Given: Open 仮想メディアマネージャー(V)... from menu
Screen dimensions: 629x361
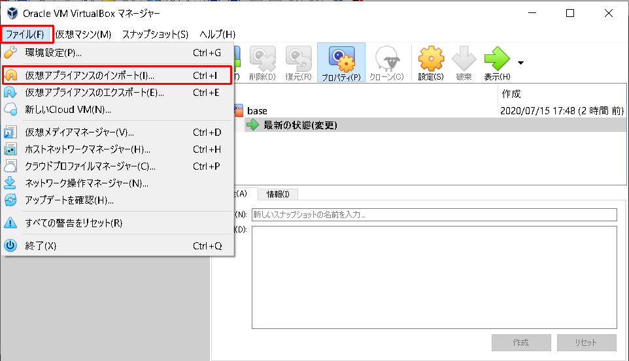Looking at the screenshot, I should click(x=118, y=133).
